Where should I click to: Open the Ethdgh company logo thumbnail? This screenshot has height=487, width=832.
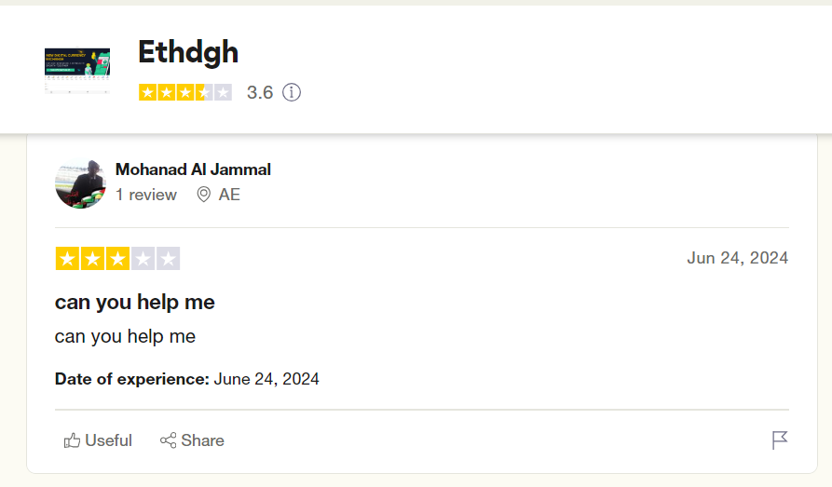point(77,71)
